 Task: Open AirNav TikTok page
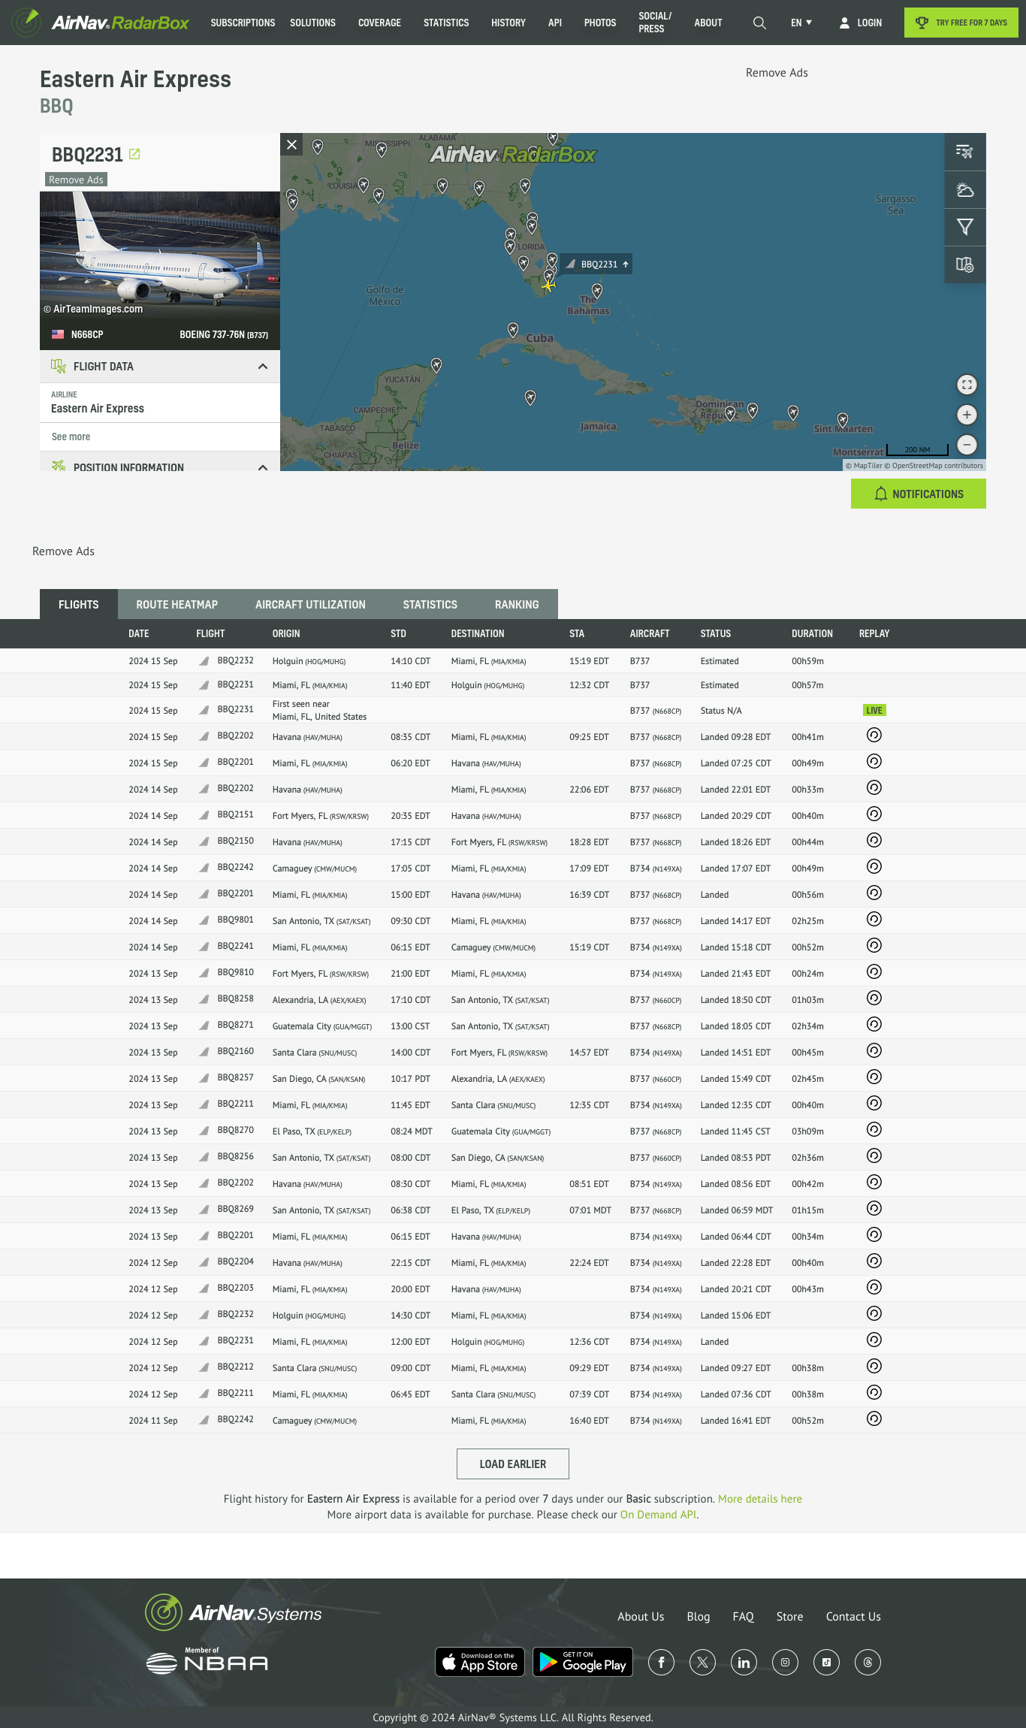click(826, 1662)
